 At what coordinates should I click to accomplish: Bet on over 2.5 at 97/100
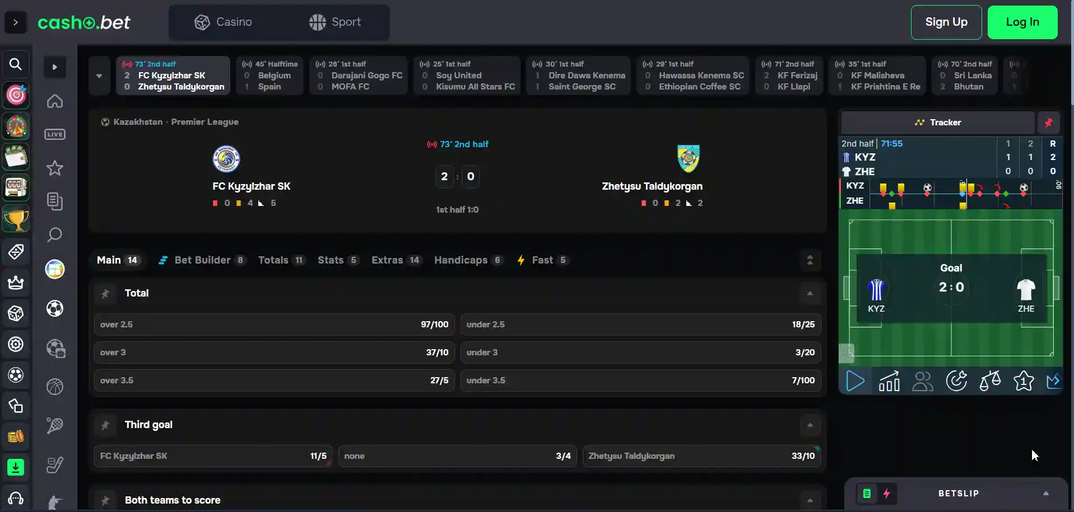(x=275, y=325)
